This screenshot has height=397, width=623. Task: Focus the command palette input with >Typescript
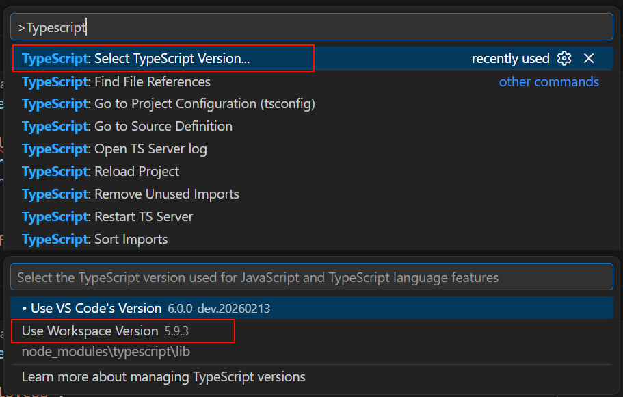tap(312, 27)
